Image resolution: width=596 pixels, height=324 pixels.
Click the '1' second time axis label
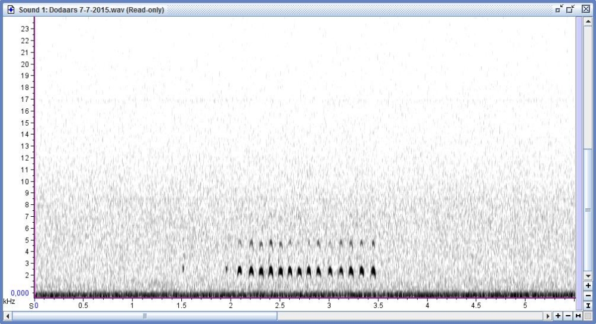coord(132,306)
